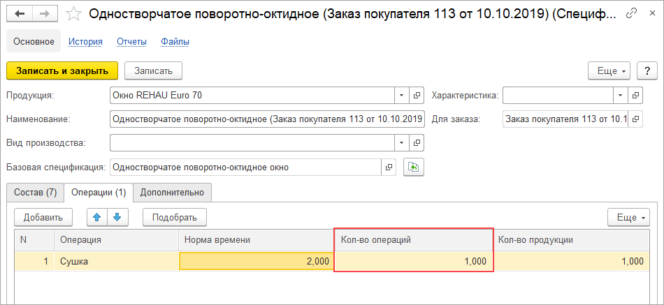Open the Характеристика field's linked item

pos(635,95)
